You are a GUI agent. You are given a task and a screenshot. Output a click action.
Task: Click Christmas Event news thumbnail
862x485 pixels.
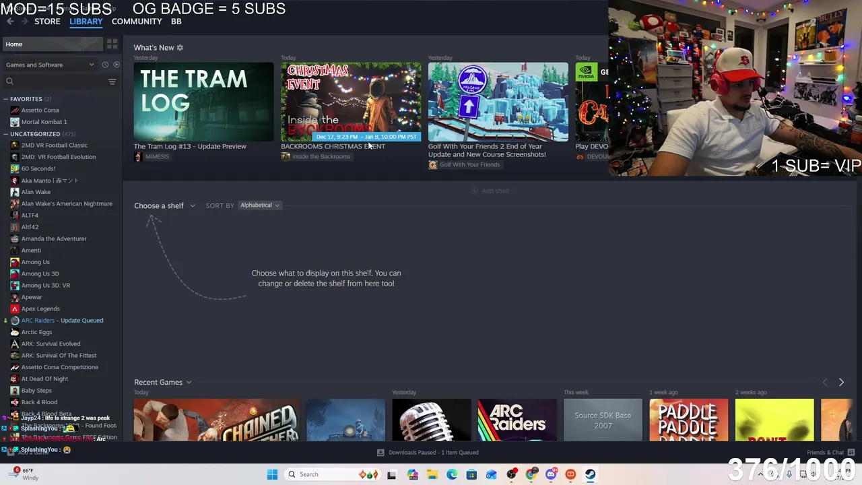[351, 102]
